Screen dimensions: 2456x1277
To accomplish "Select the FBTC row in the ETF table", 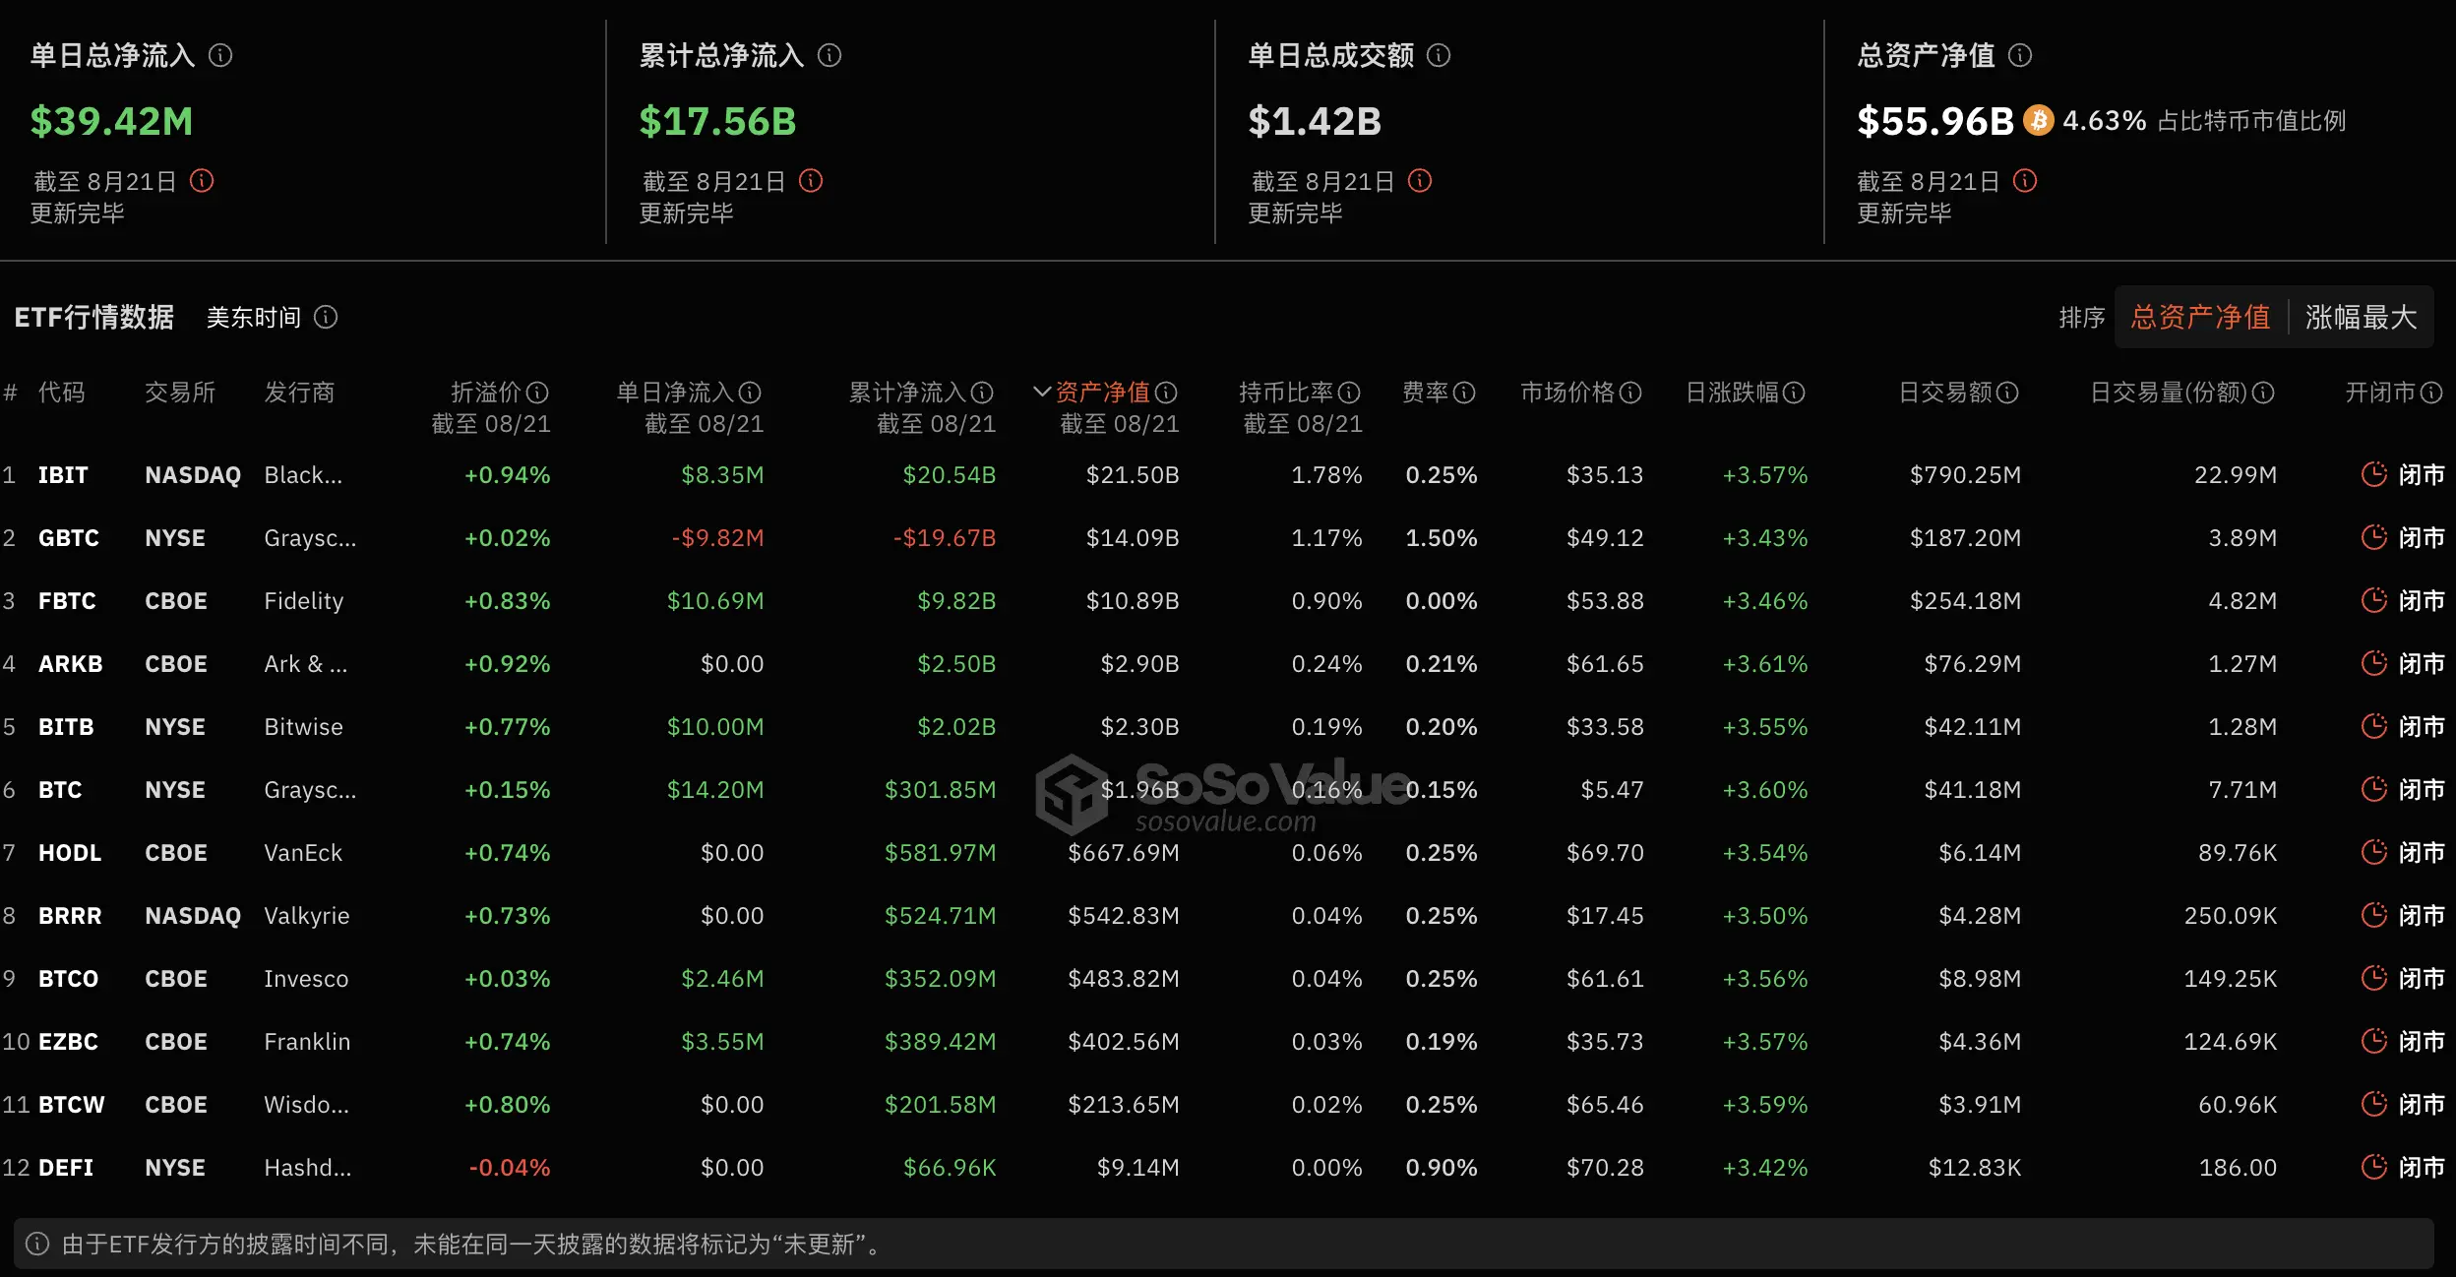I will [x=67, y=600].
